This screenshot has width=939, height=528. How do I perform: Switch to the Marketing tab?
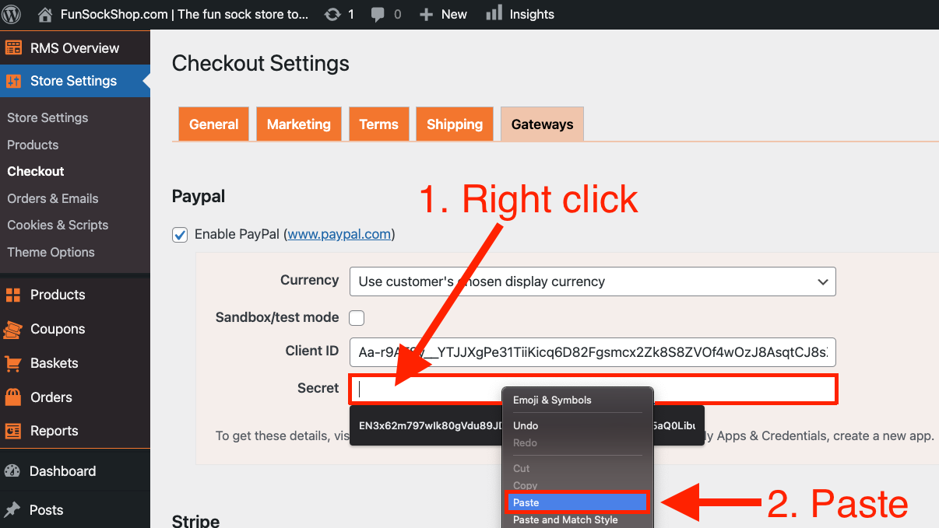tap(299, 124)
